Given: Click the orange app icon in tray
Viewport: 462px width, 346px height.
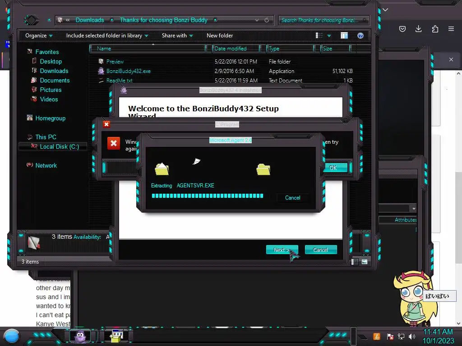Looking at the screenshot, I should pos(377,336).
